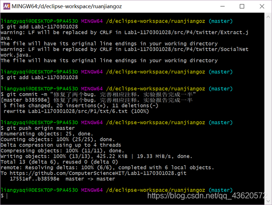The width and height of the screenshot is (272, 205).
Task: Click the MINGW64 Git Bash window icon
Action: (x=6, y=6)
